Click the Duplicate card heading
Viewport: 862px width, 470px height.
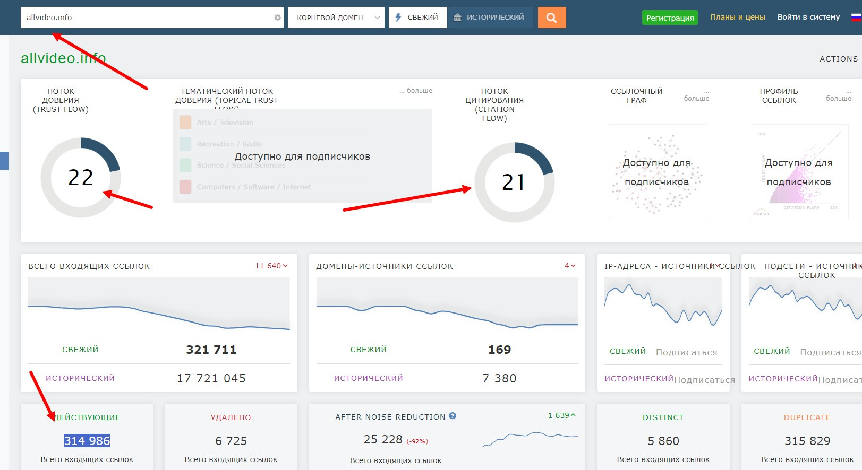point(807,417)
